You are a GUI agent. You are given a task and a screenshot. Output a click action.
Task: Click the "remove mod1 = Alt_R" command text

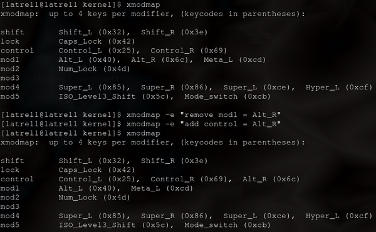tap(230, 115)
